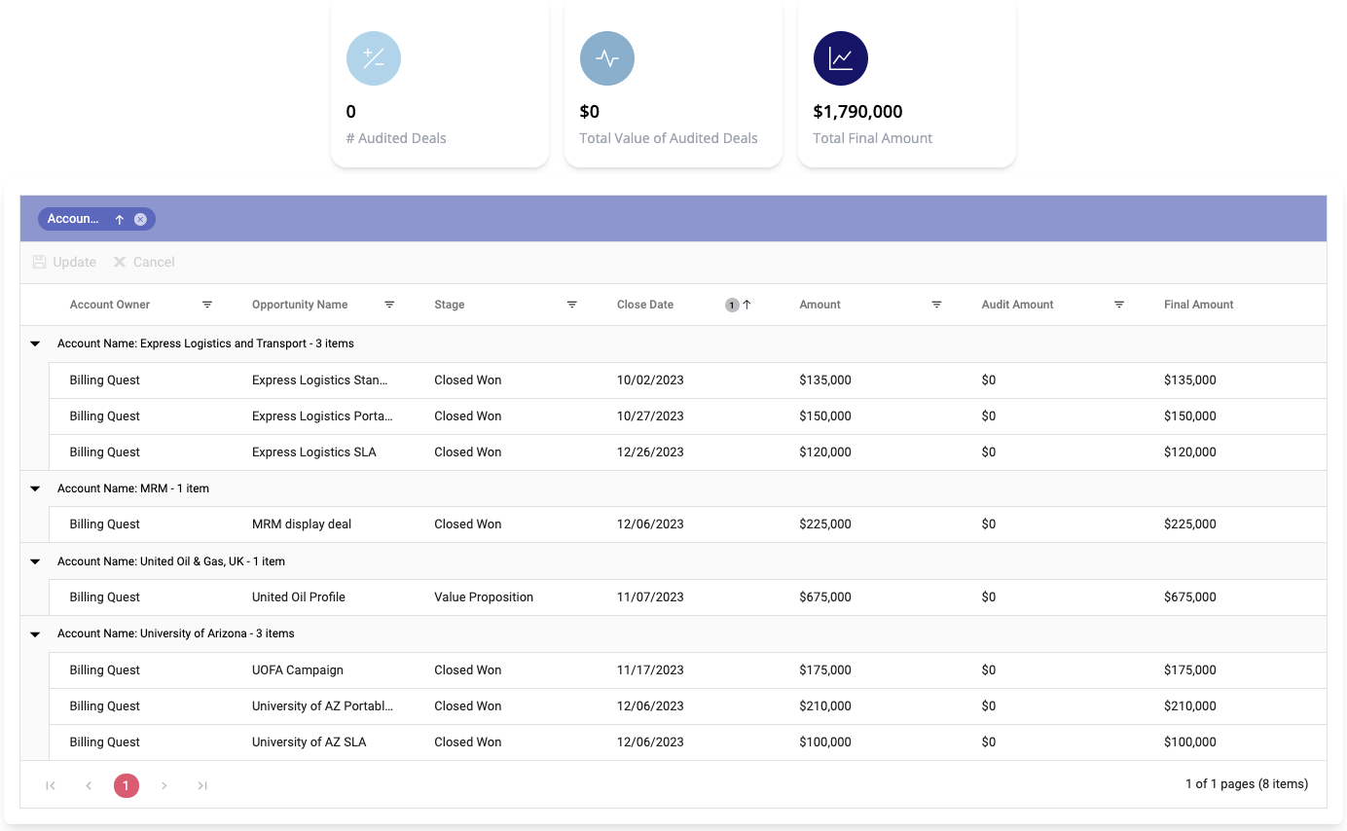Click the Update button
Image resolution: width=1347 pixels, height=831 pixels.
(x=64, y=262)
